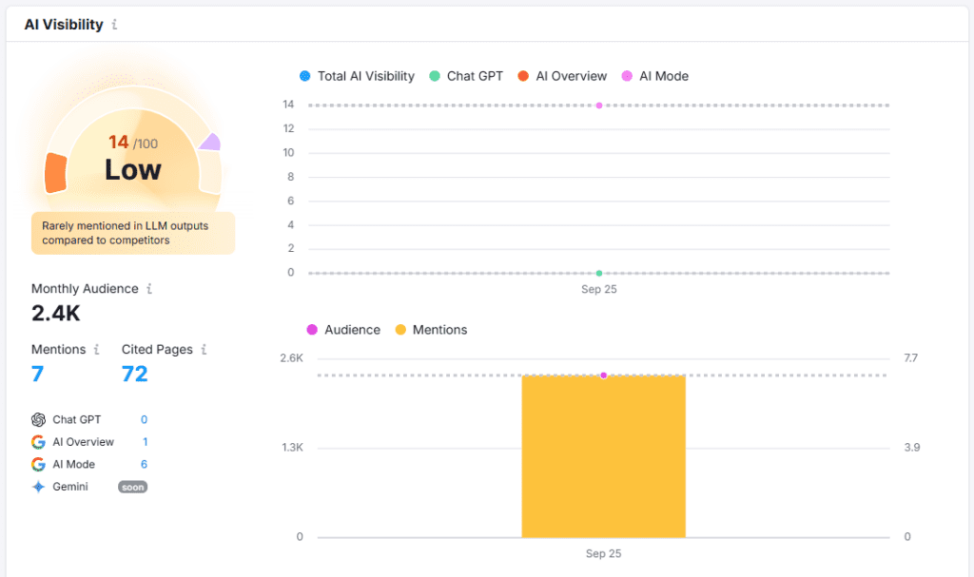
Task: Click the ChatGPT icon in the sidebar list
Action: [x=38, y=419]
